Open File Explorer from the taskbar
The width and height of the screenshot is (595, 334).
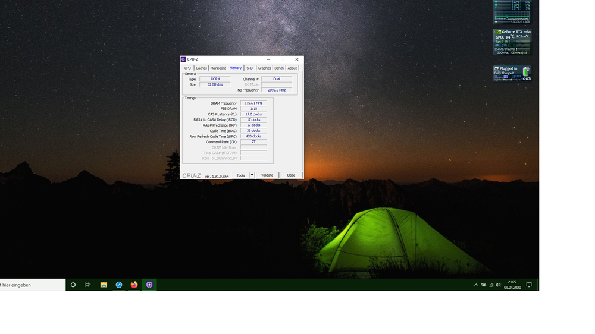point(104,285)
